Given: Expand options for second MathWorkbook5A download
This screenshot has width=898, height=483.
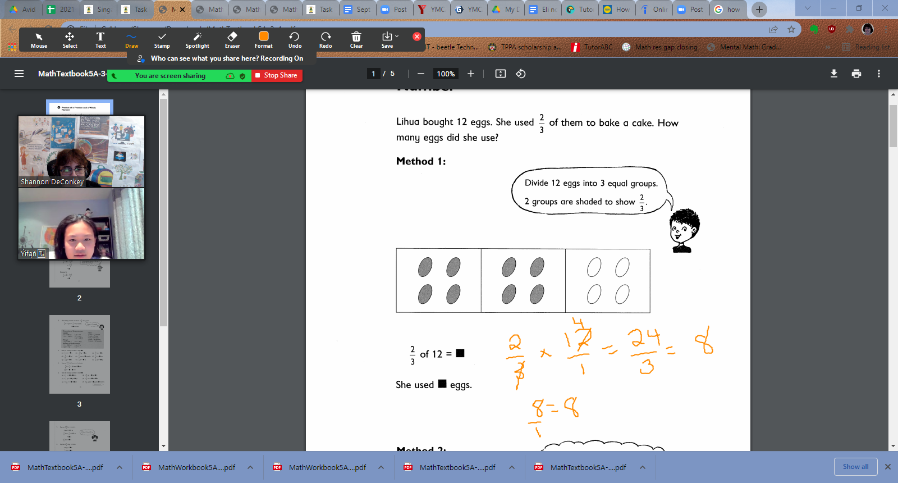Looking at the screenshot, I should click(x=381, y=467).
